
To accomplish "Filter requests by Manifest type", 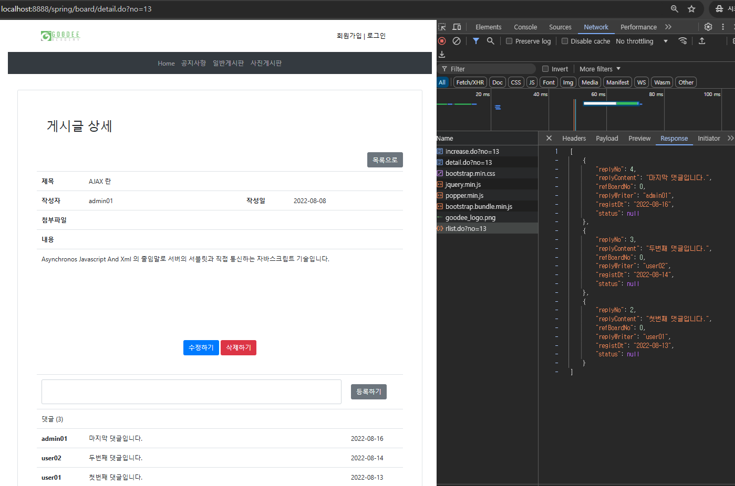I will [617, 82].
